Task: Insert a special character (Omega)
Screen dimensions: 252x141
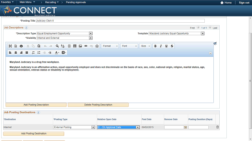Action: [97, 46]
